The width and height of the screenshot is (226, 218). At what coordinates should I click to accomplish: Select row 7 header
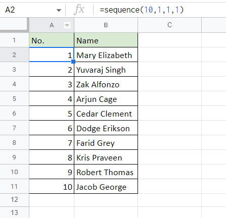point(14,128)
